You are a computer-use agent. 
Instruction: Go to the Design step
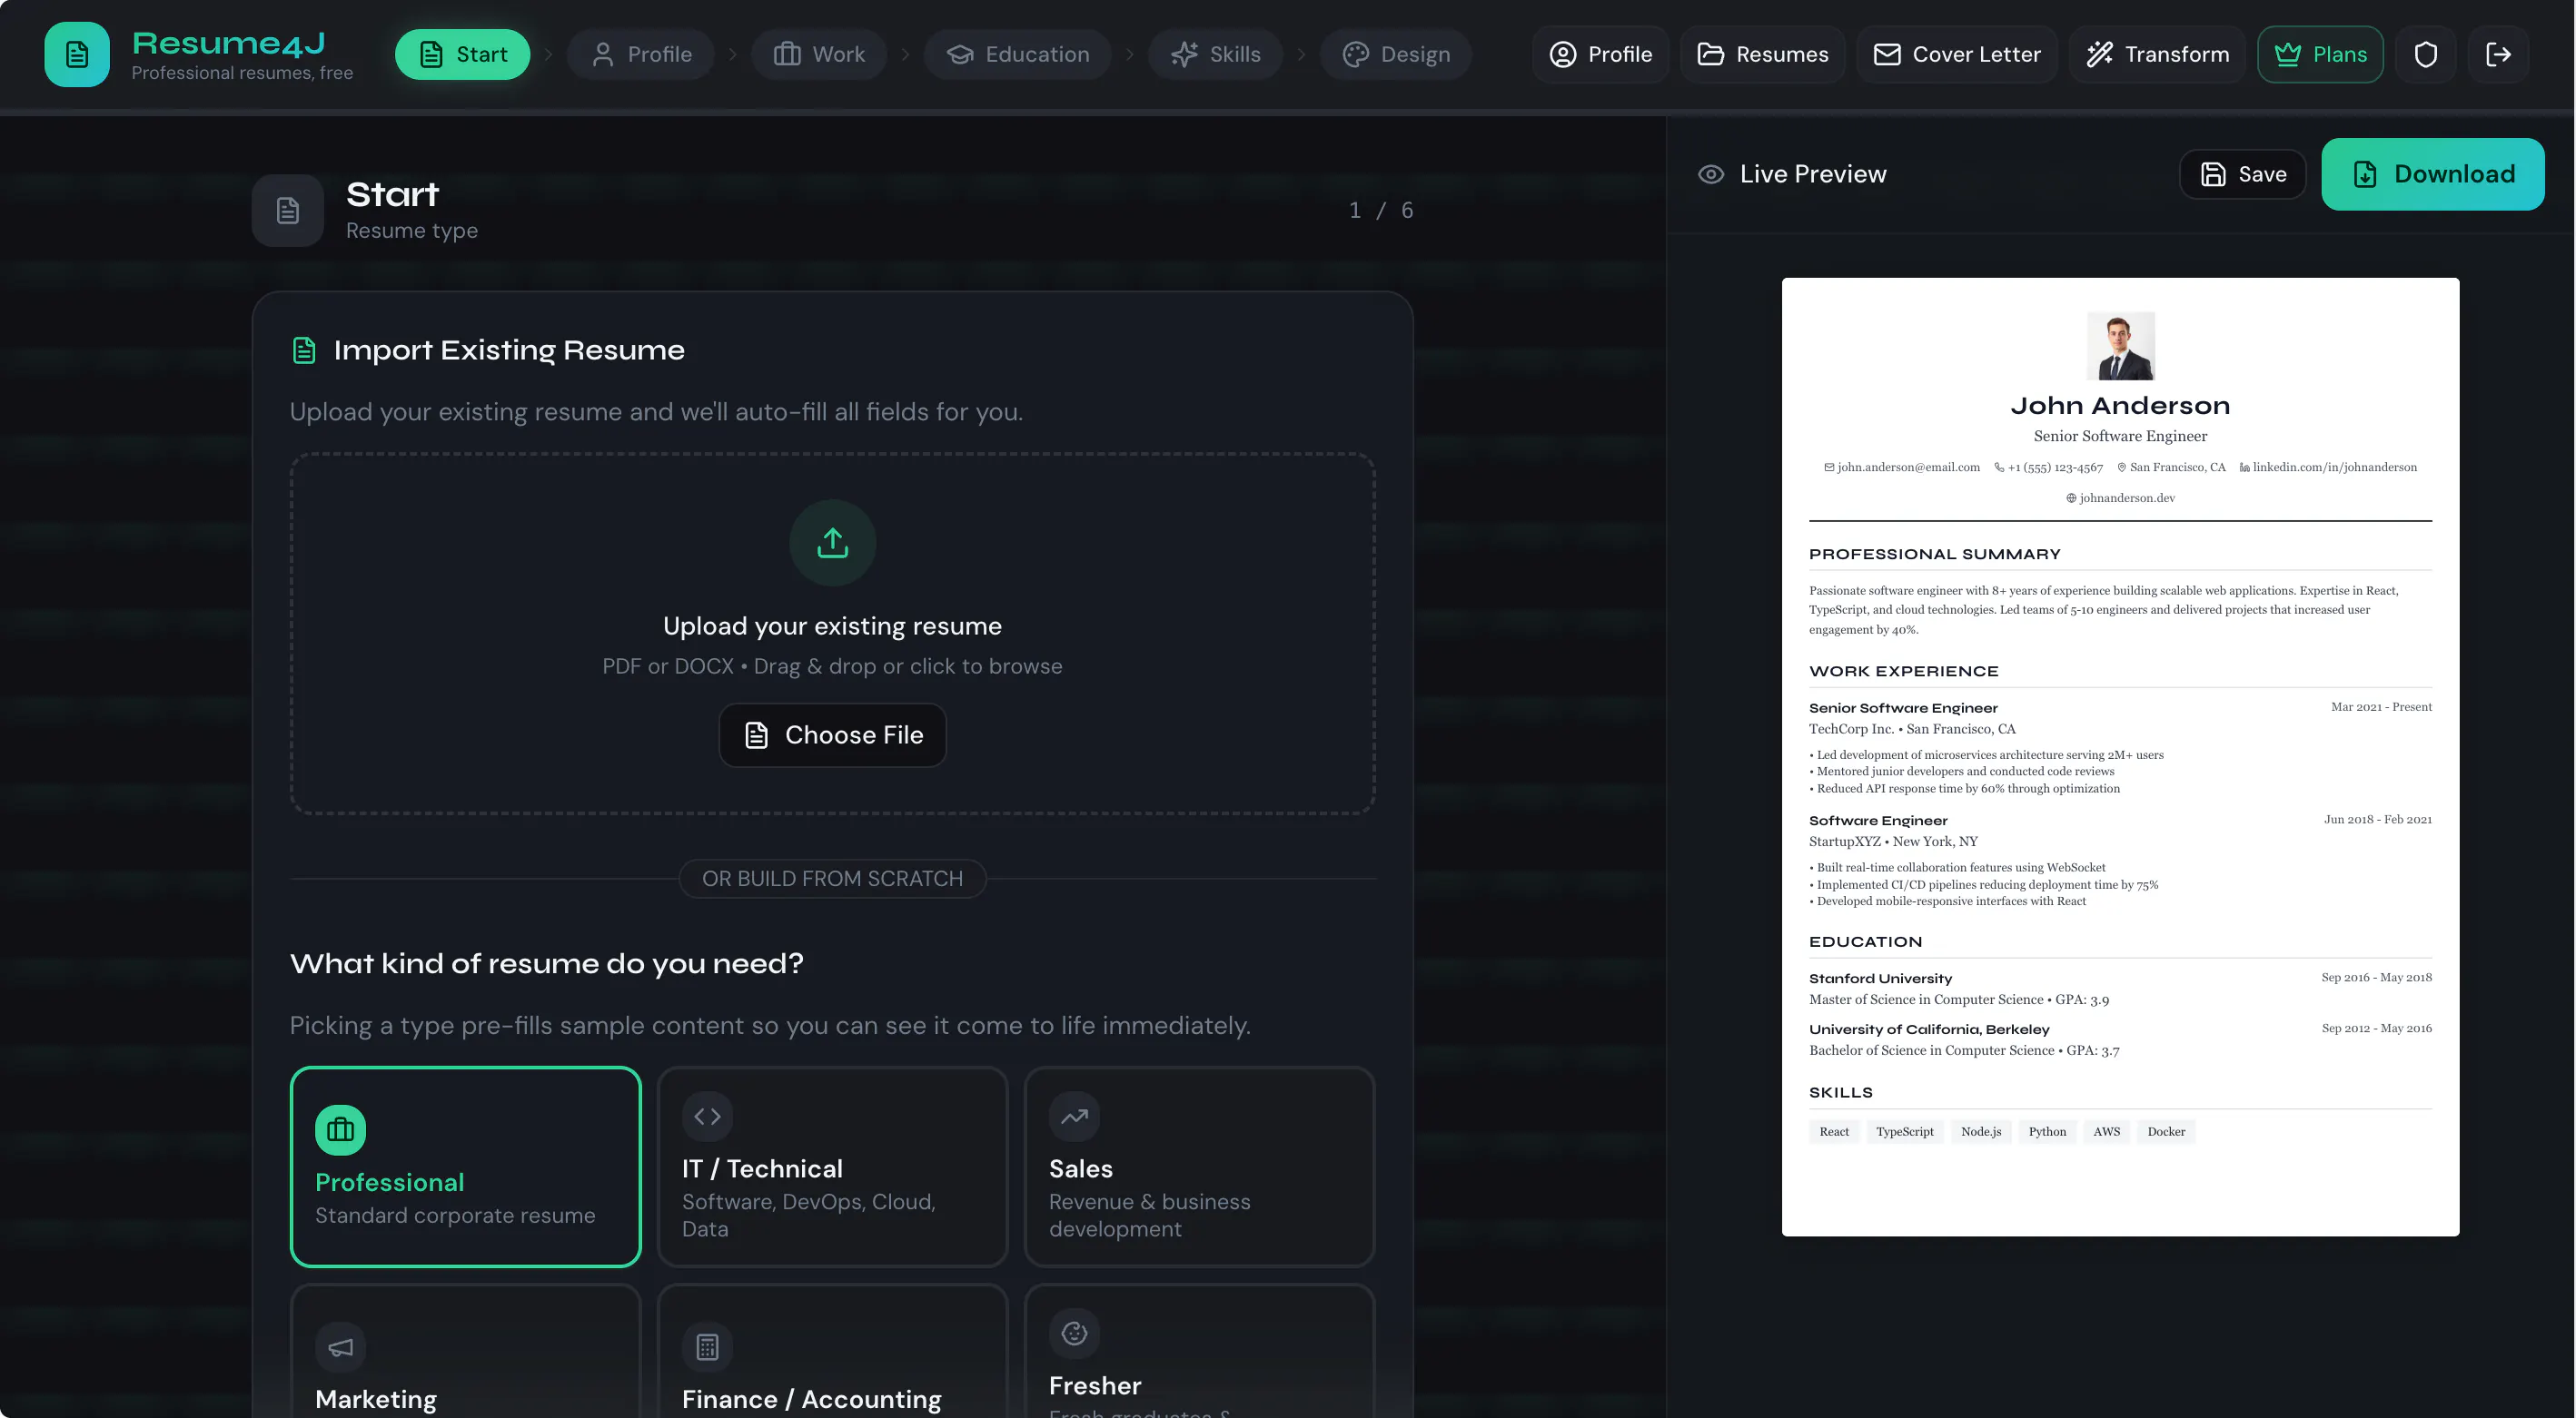coord(1396,54)
